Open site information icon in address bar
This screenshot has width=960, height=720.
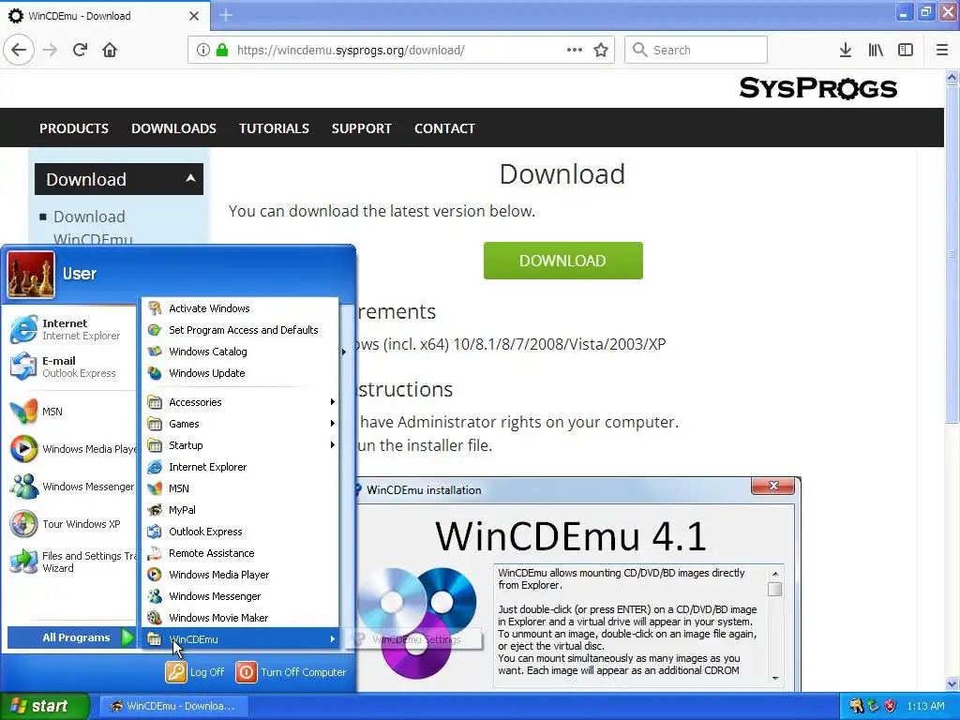203,50
